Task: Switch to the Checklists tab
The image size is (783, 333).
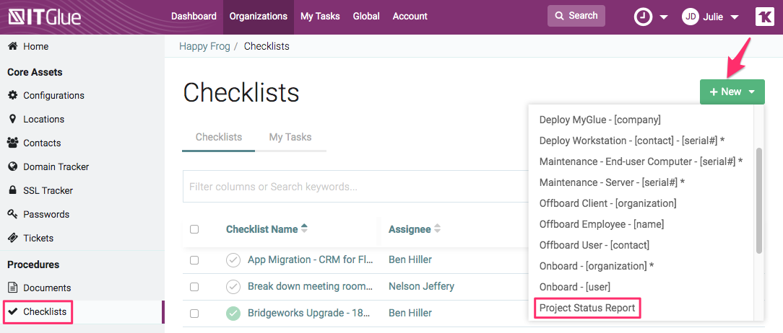Action: (x=219, y=137)
